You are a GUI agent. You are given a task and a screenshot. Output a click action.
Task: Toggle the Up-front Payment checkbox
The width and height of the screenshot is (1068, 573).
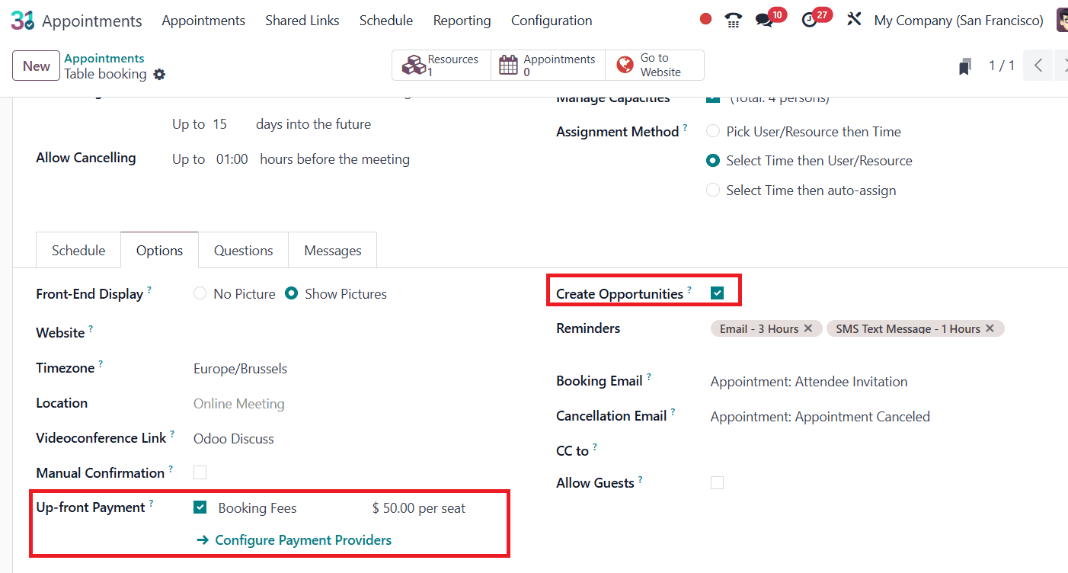coord(200,507)
